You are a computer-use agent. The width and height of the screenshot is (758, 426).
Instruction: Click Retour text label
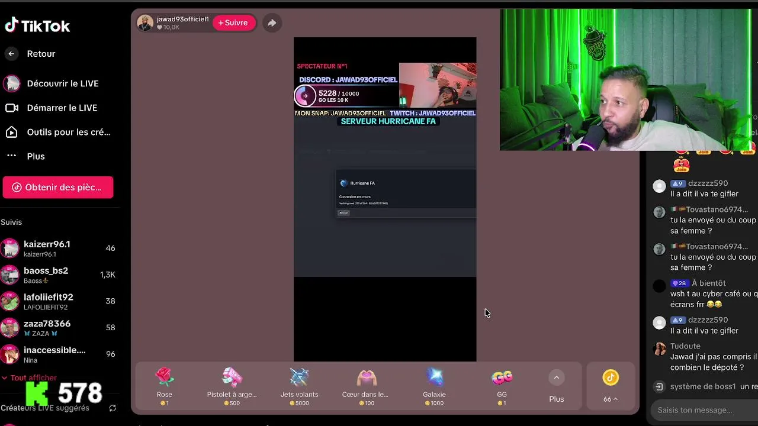pos(41,54)
